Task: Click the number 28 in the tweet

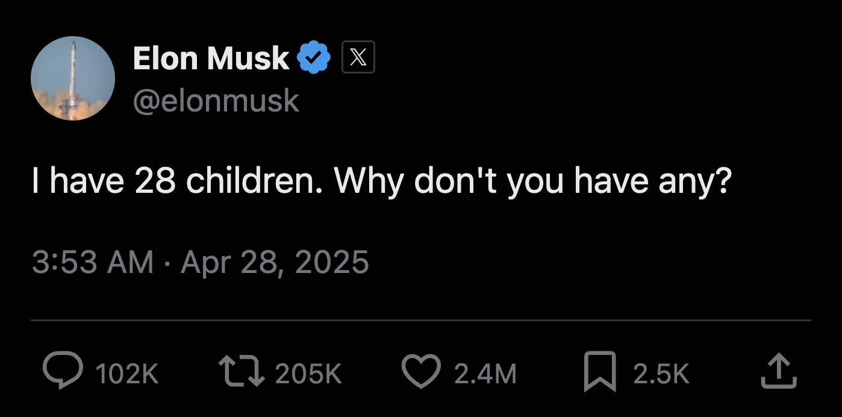Action: tap(155, 181)
